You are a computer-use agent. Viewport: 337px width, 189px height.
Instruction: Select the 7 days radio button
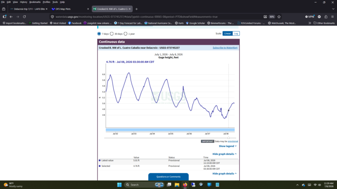click(x=99, y=34)
